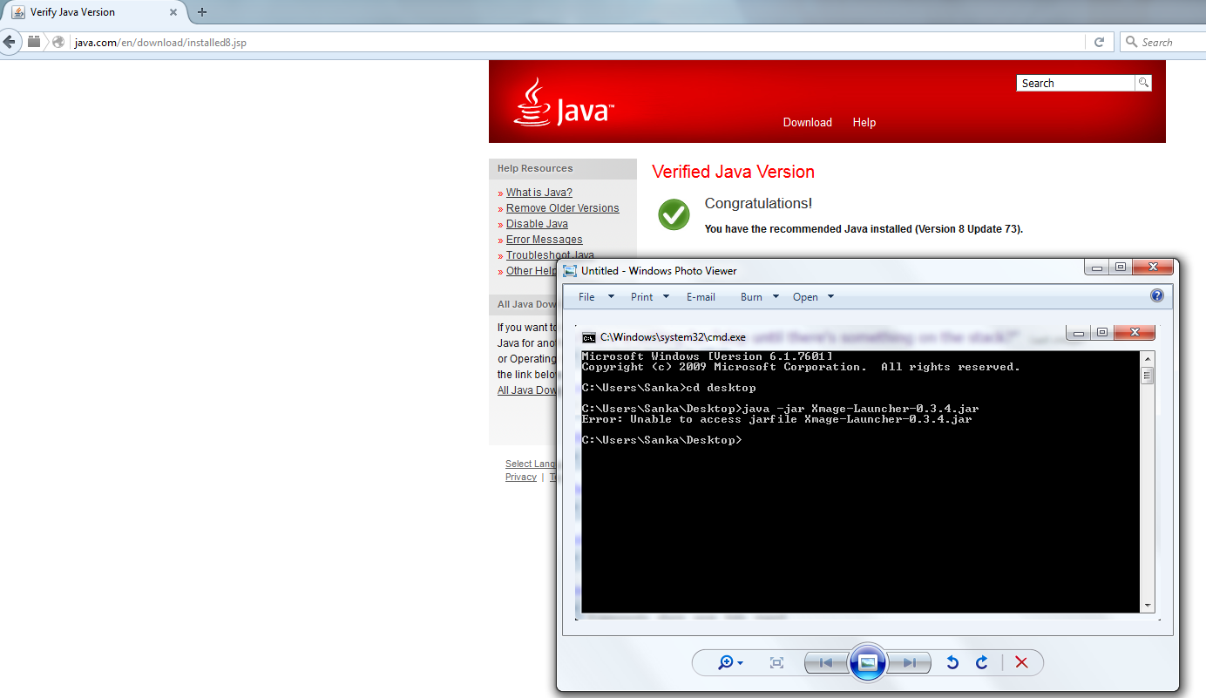Go to previous image in Photo Viewer

tap(824, 663)
